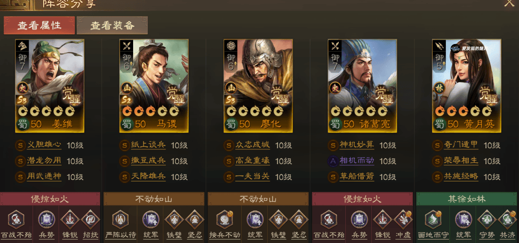Click the 侵掠如火 header above 姜维's icons
The height and width of the screenshot is (243, 519).
pyautogui.click(x=50, y=199)
